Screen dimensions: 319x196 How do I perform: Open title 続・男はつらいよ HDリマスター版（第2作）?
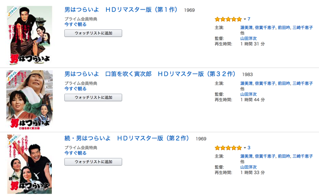127,138
